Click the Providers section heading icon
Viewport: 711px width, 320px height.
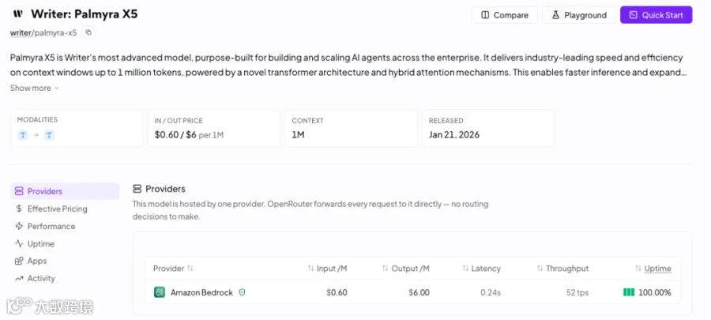coord(137,189)
